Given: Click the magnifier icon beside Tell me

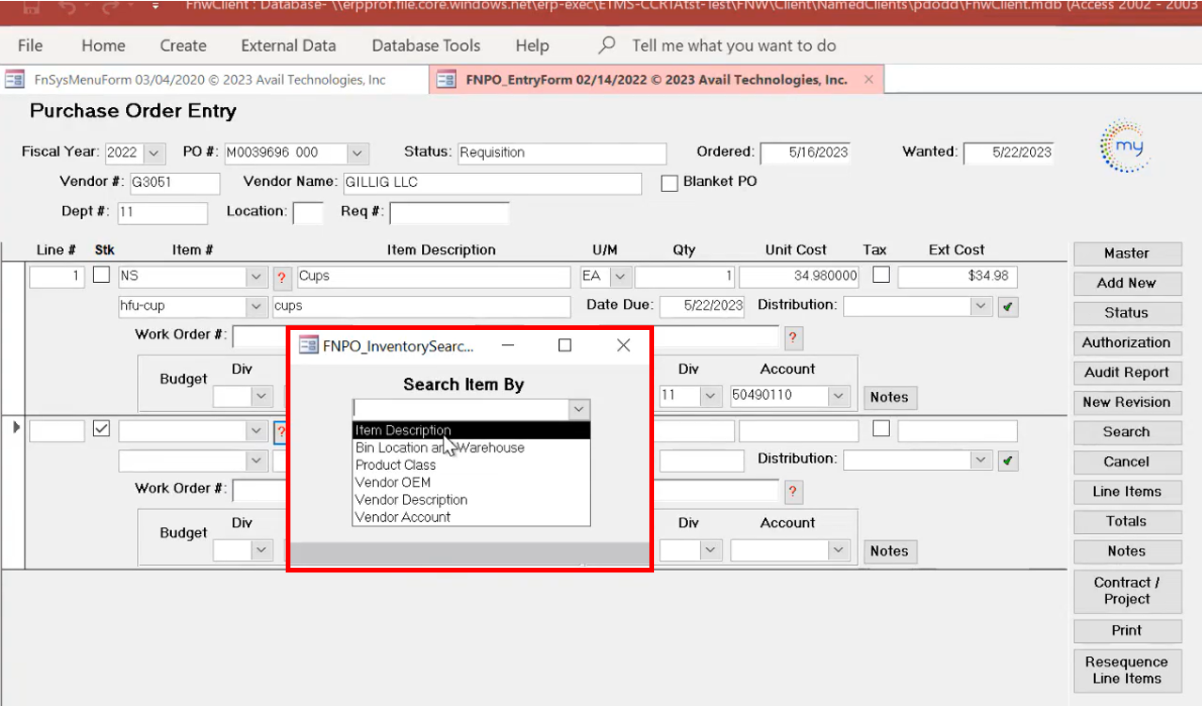Looking at the screenshot, I should (608, 45).
